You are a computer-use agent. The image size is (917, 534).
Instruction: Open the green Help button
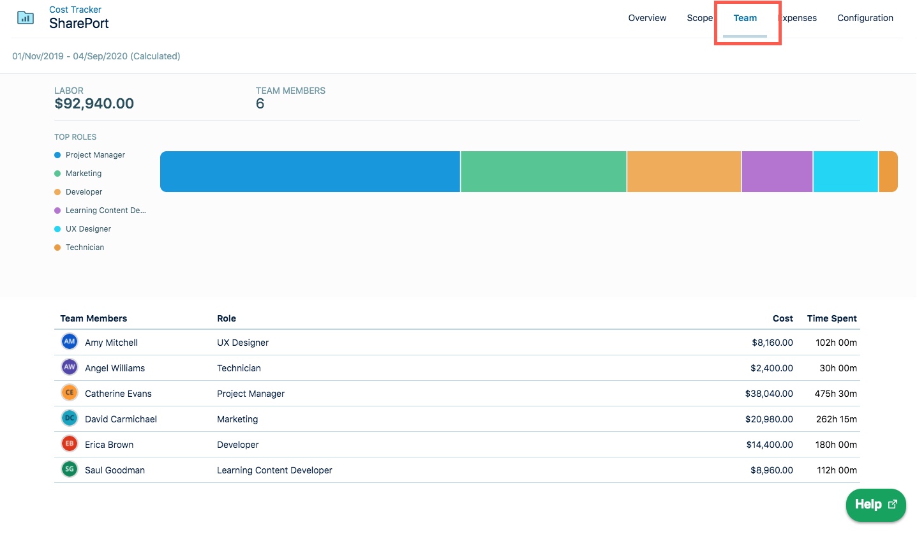(876, 504)
